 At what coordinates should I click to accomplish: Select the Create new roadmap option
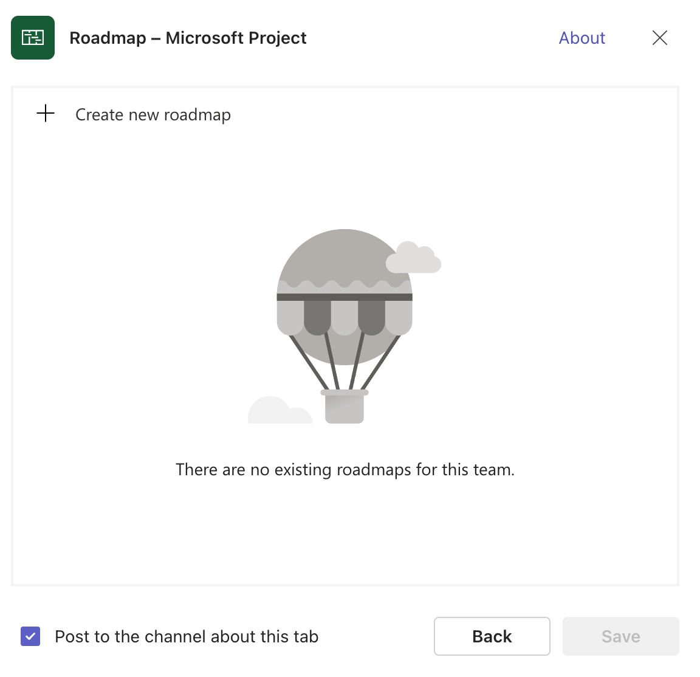[153, 114]
